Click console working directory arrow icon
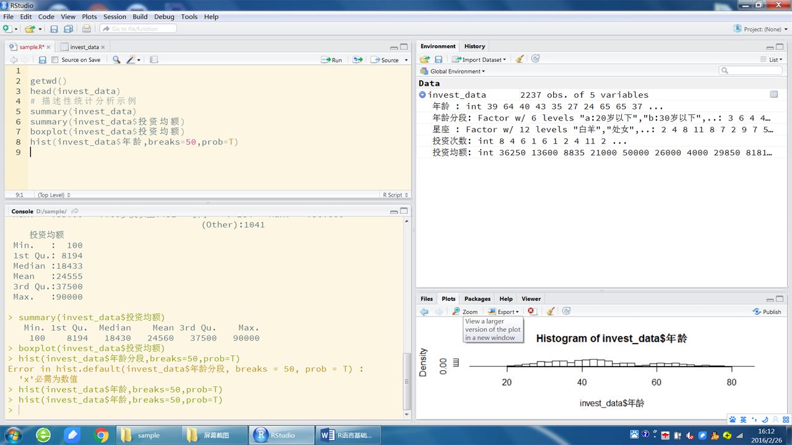 [75, 211]
